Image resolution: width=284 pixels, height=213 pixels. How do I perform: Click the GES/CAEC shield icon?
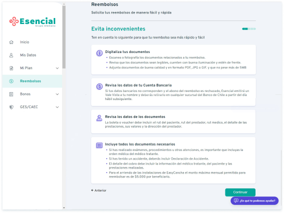click(11, 107)
